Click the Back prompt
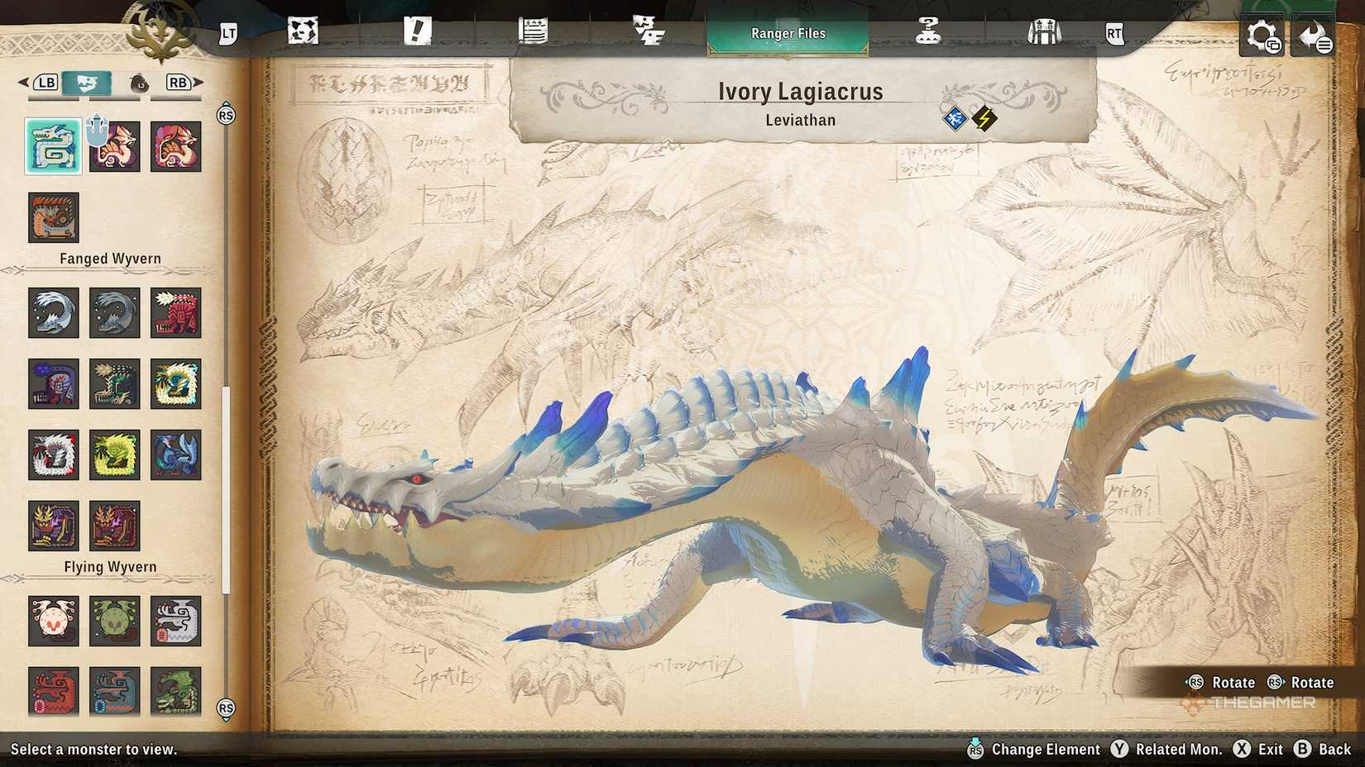 (x=1323, y=750)
